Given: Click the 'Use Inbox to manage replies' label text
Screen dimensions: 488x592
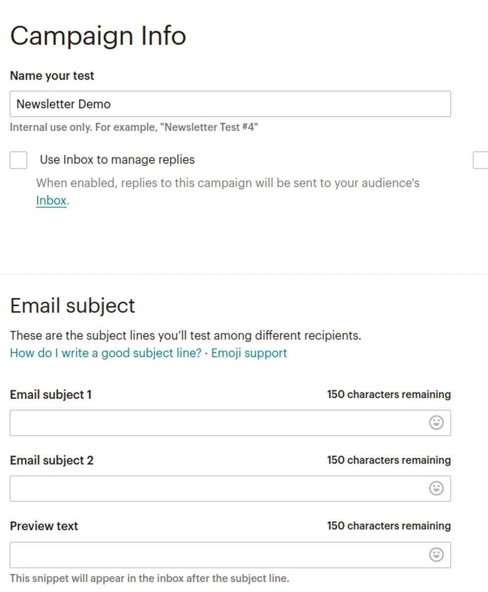Looking at the screenshot, I should 117,160.
